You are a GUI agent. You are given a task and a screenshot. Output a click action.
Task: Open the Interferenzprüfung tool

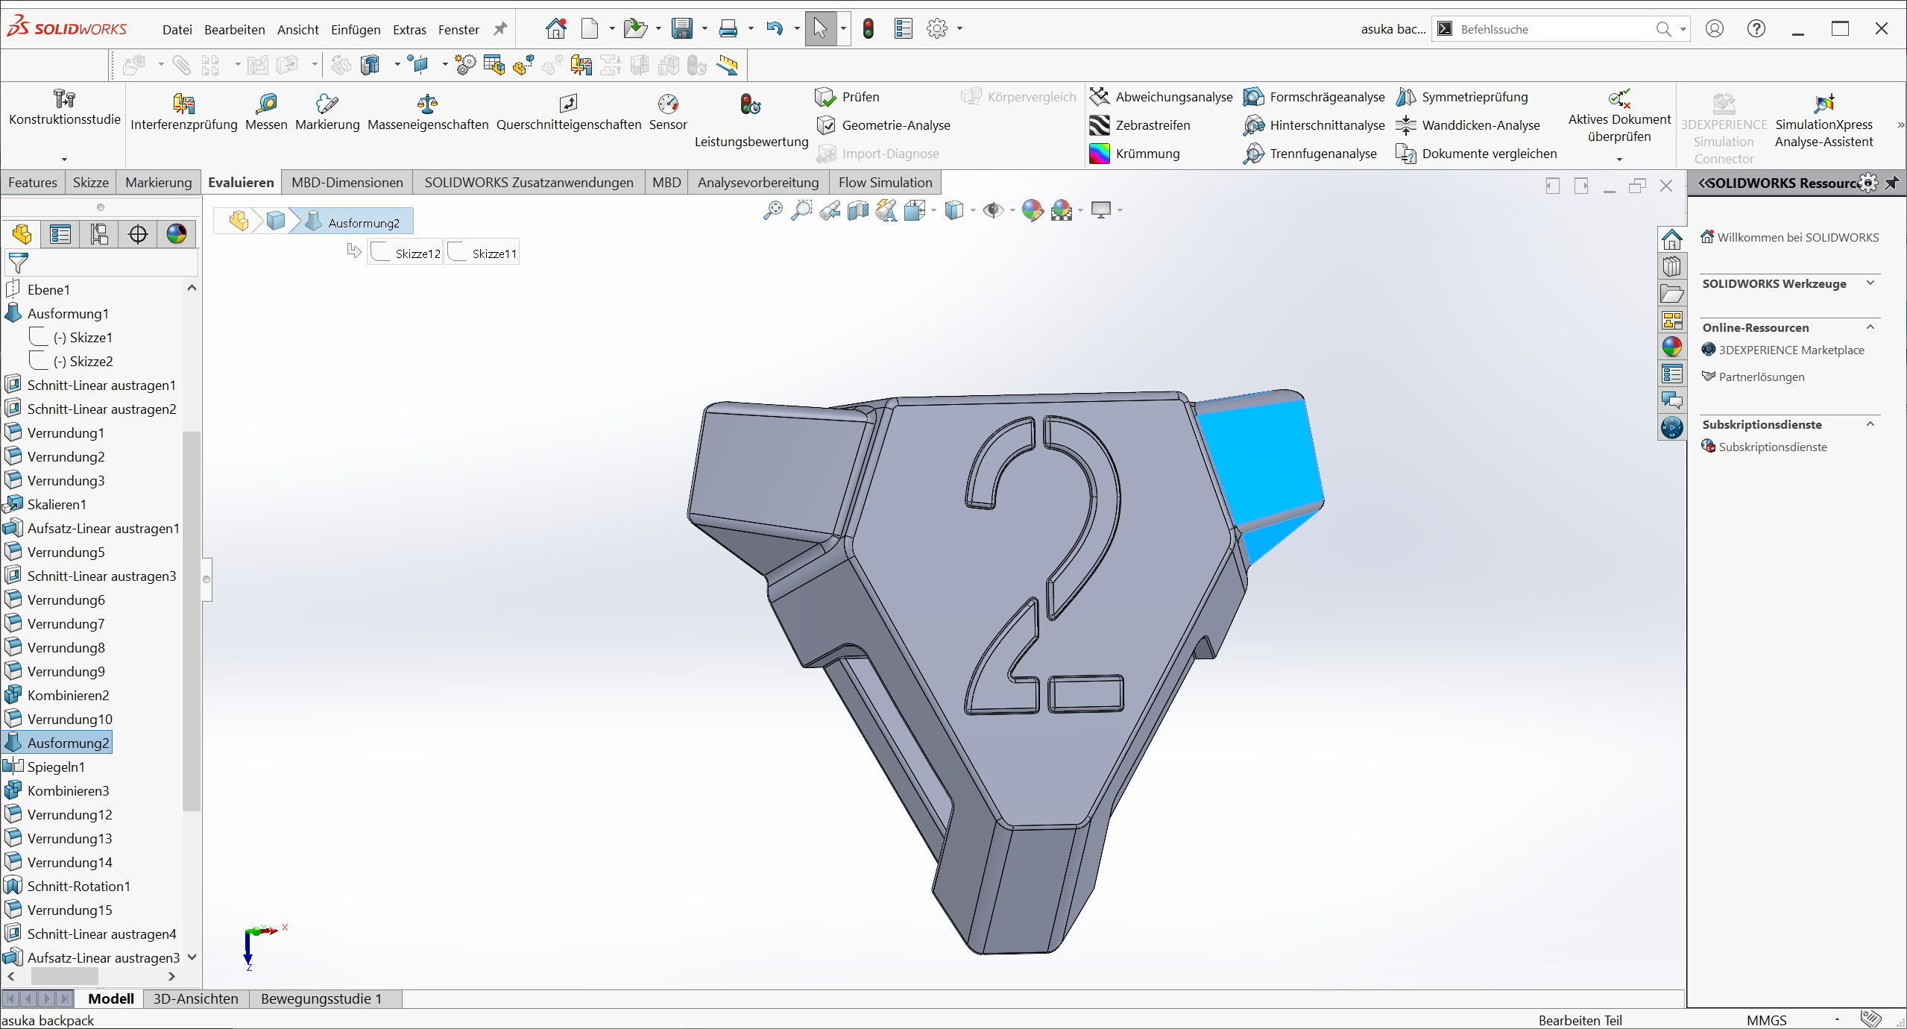point(183,112)
